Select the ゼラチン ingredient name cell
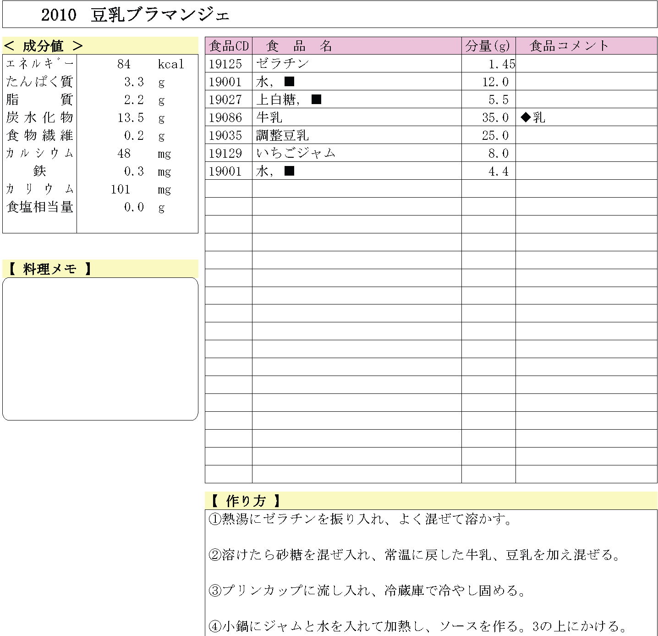Screen dimensions: 658x636 (x=283, y=64)
